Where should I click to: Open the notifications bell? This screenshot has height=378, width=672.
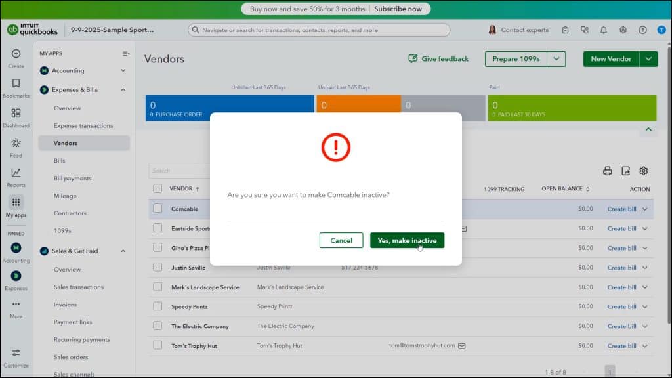click(x=604, y=30)
